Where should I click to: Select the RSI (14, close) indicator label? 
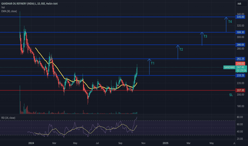[x=8, y=118]
